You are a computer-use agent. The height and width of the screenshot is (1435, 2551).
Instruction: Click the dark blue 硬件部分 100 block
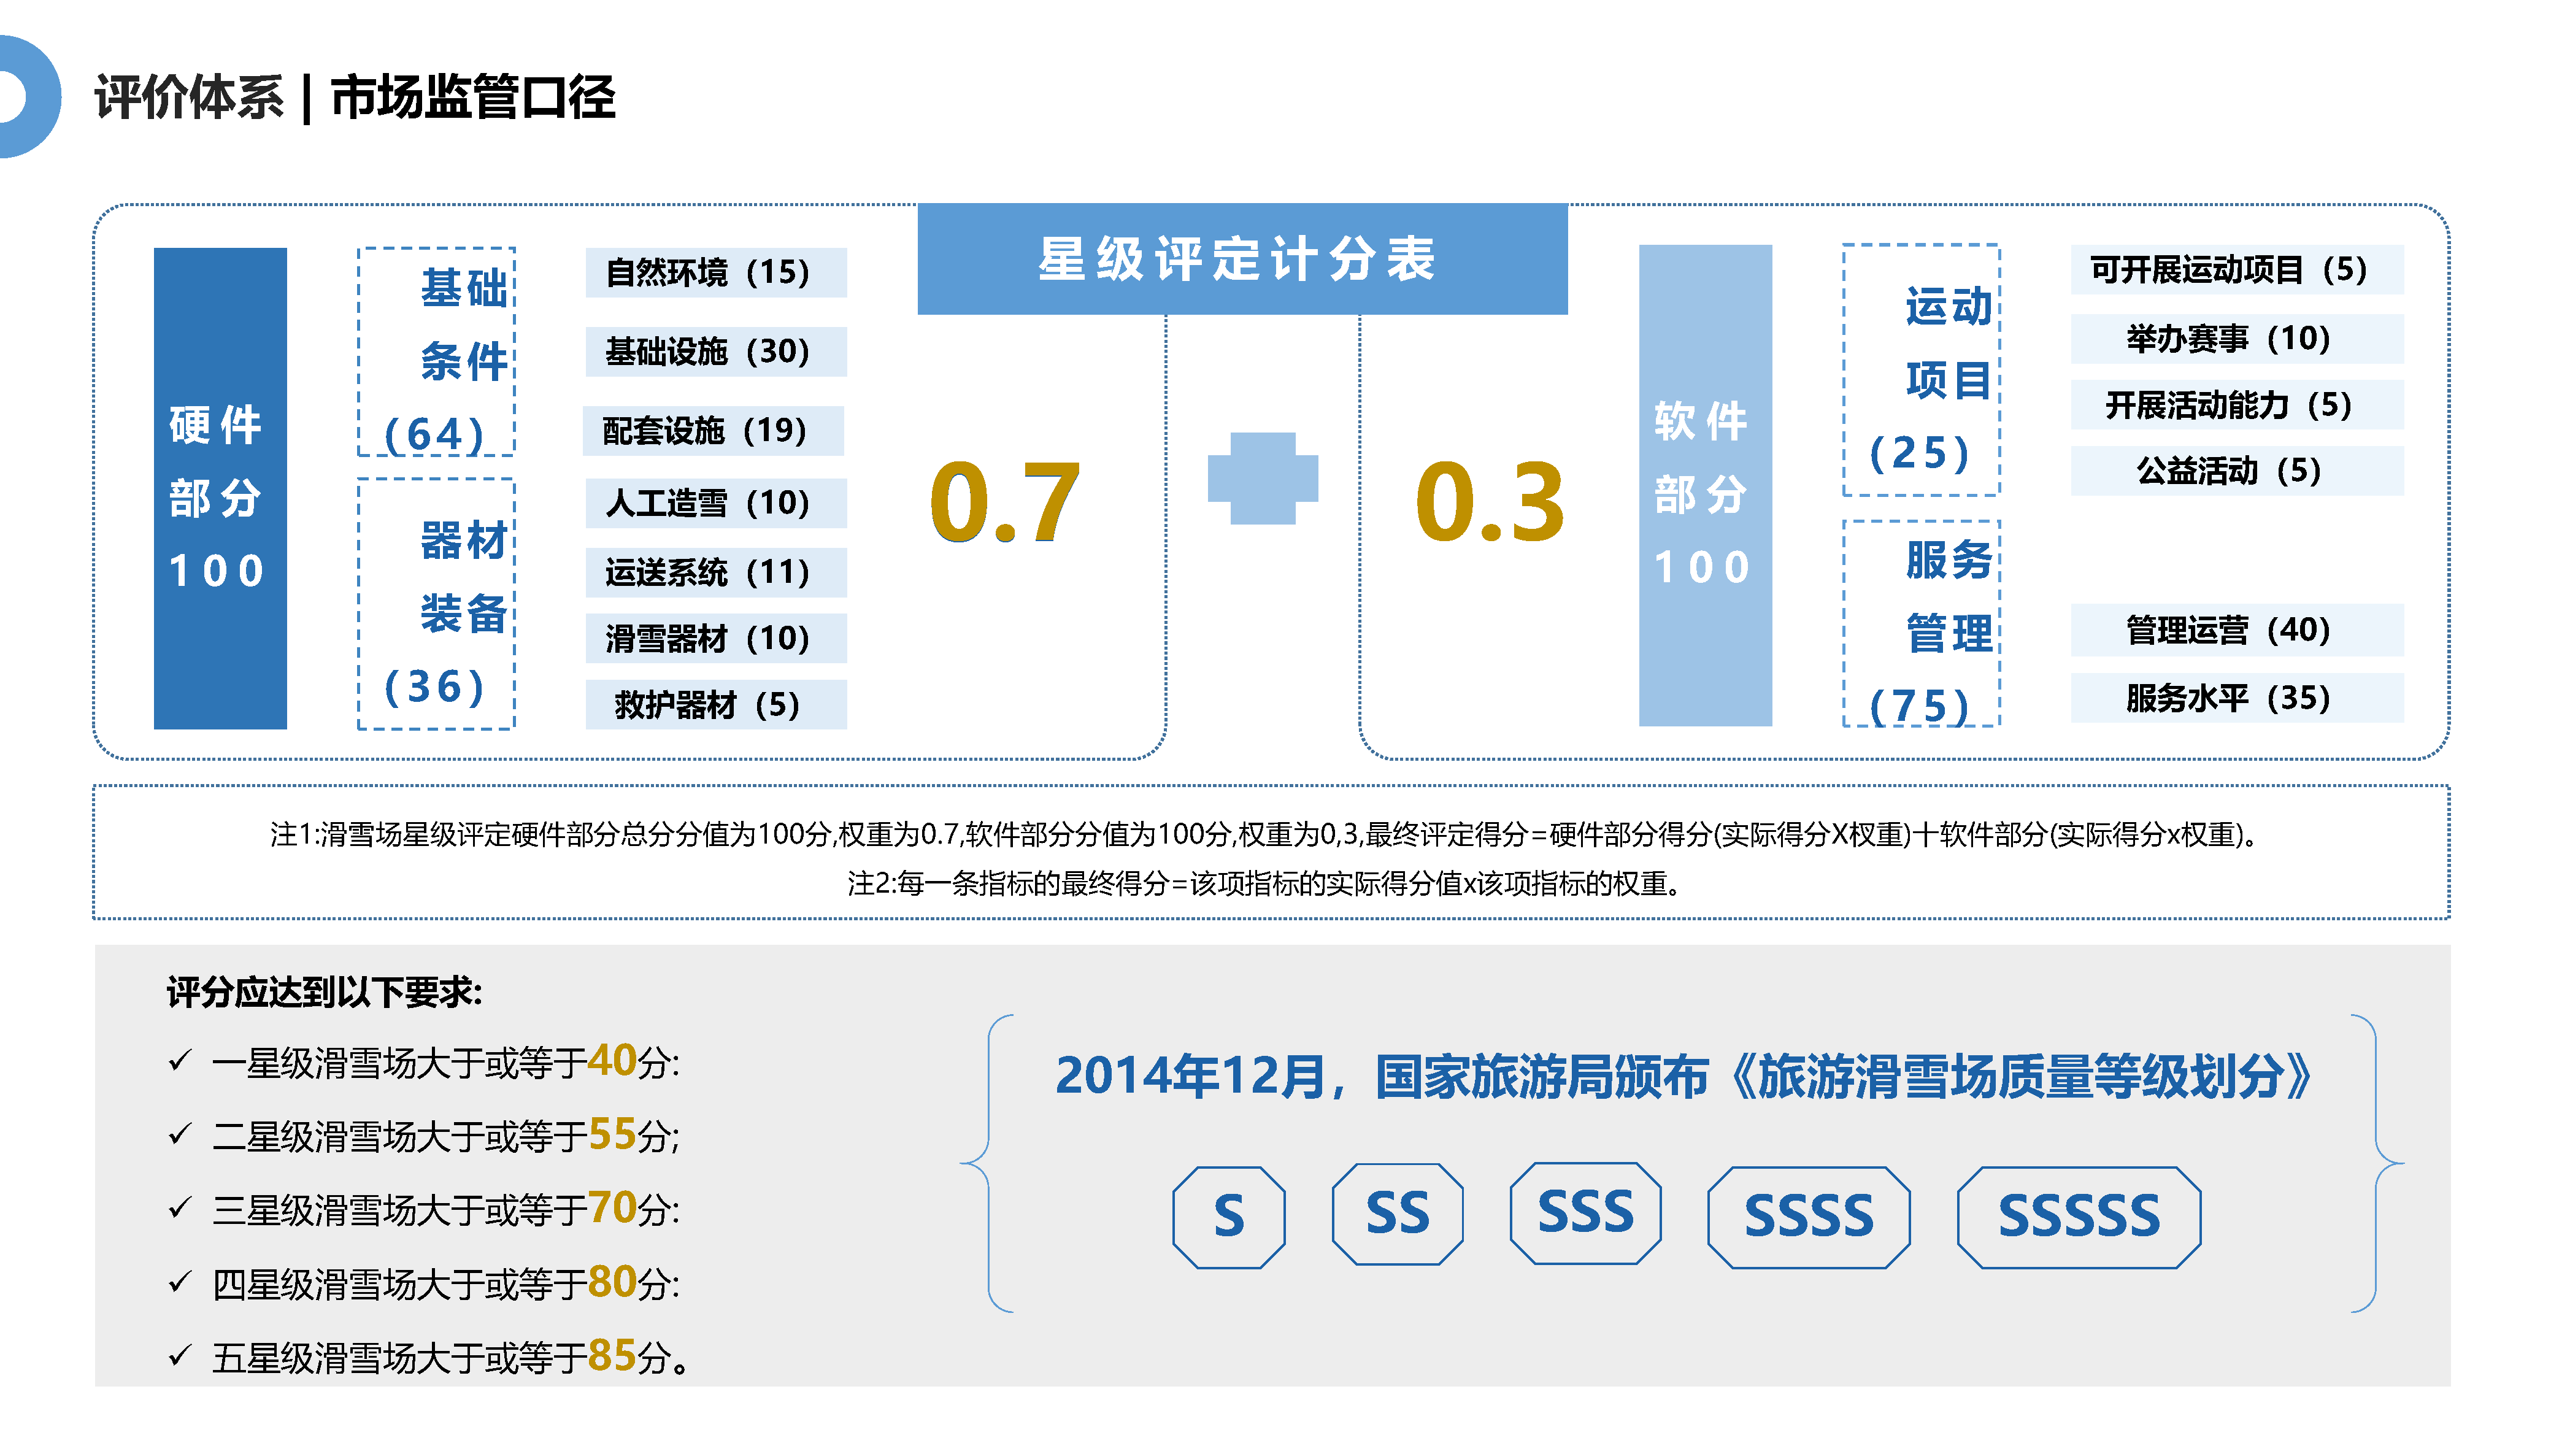tap(220, 488)
